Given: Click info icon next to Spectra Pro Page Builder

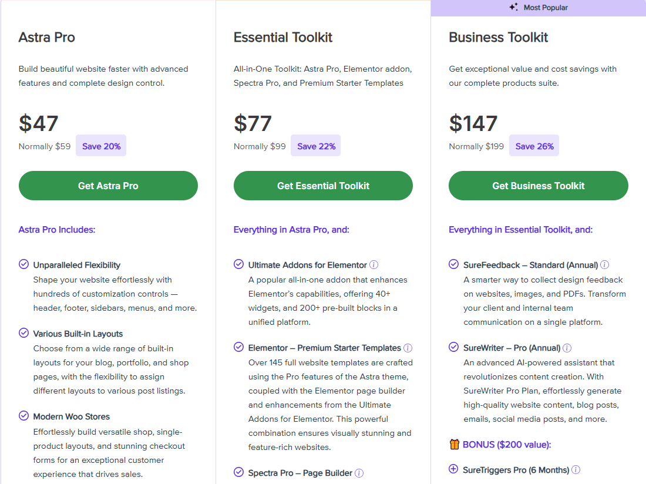Looking at the screenshot, I should pos(359,473).
